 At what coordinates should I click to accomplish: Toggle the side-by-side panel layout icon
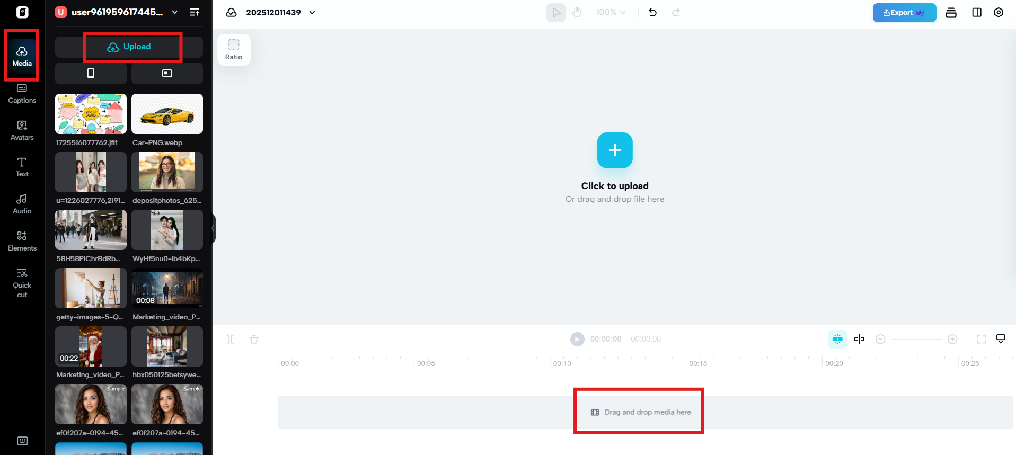(x=976, y=12)
